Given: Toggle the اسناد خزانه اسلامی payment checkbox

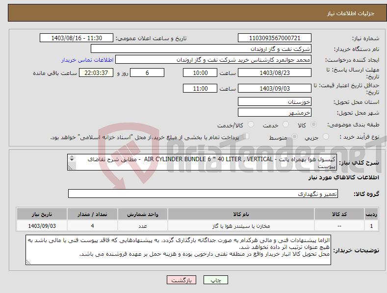Looking at the screenshot, I should tap(246, 136).
